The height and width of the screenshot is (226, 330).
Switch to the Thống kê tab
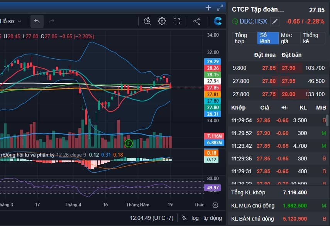coord(313,38)
